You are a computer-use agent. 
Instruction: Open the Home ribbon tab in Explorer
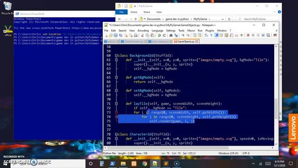click(x=134, y=12)
